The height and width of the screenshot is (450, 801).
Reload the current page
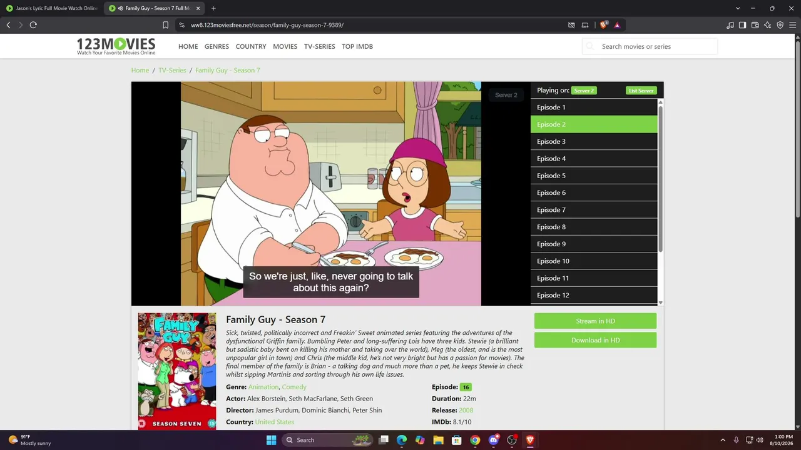33,25
